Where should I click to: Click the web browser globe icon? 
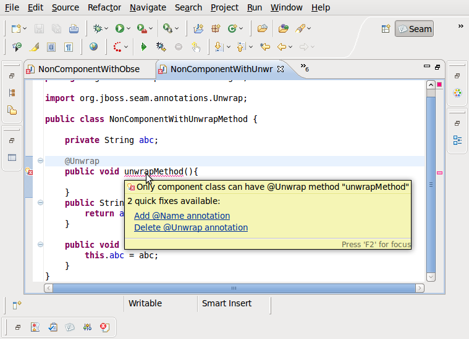(93, 47)
